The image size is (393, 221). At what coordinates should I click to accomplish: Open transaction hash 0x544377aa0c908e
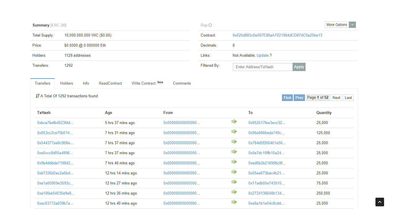[55, 143]
